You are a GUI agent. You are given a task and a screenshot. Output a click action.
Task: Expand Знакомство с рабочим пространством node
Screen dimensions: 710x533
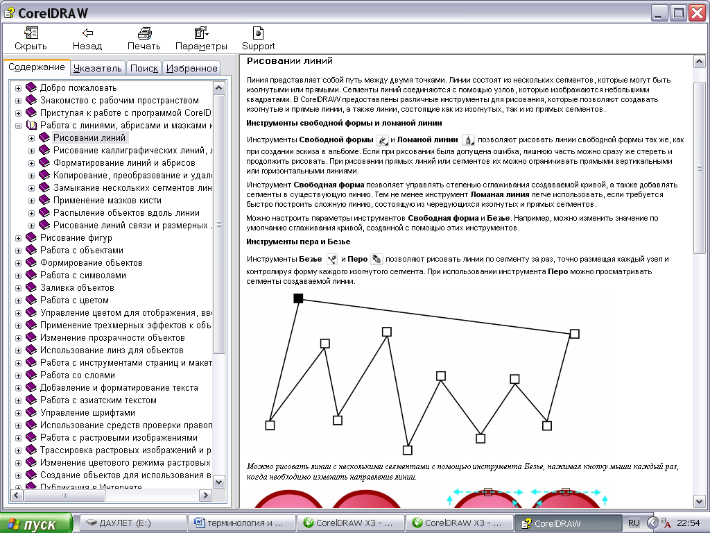click(x=18, y=101)
